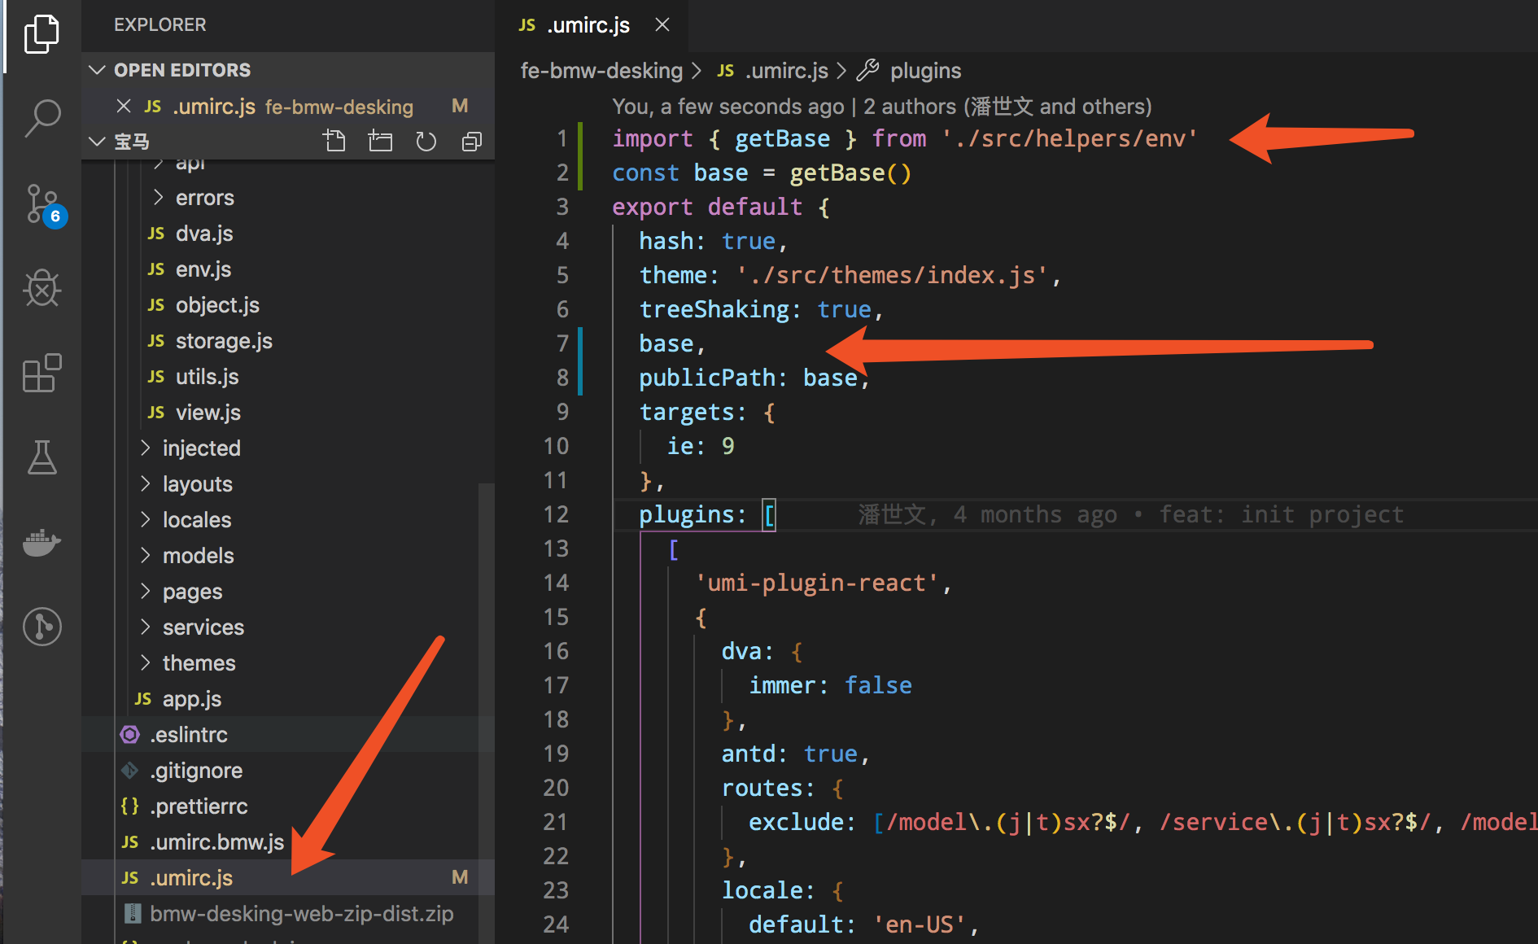Open Source Control view with 6 changes
The image size is (1538, 944).
pyautogui.click(x=42, y=203)
